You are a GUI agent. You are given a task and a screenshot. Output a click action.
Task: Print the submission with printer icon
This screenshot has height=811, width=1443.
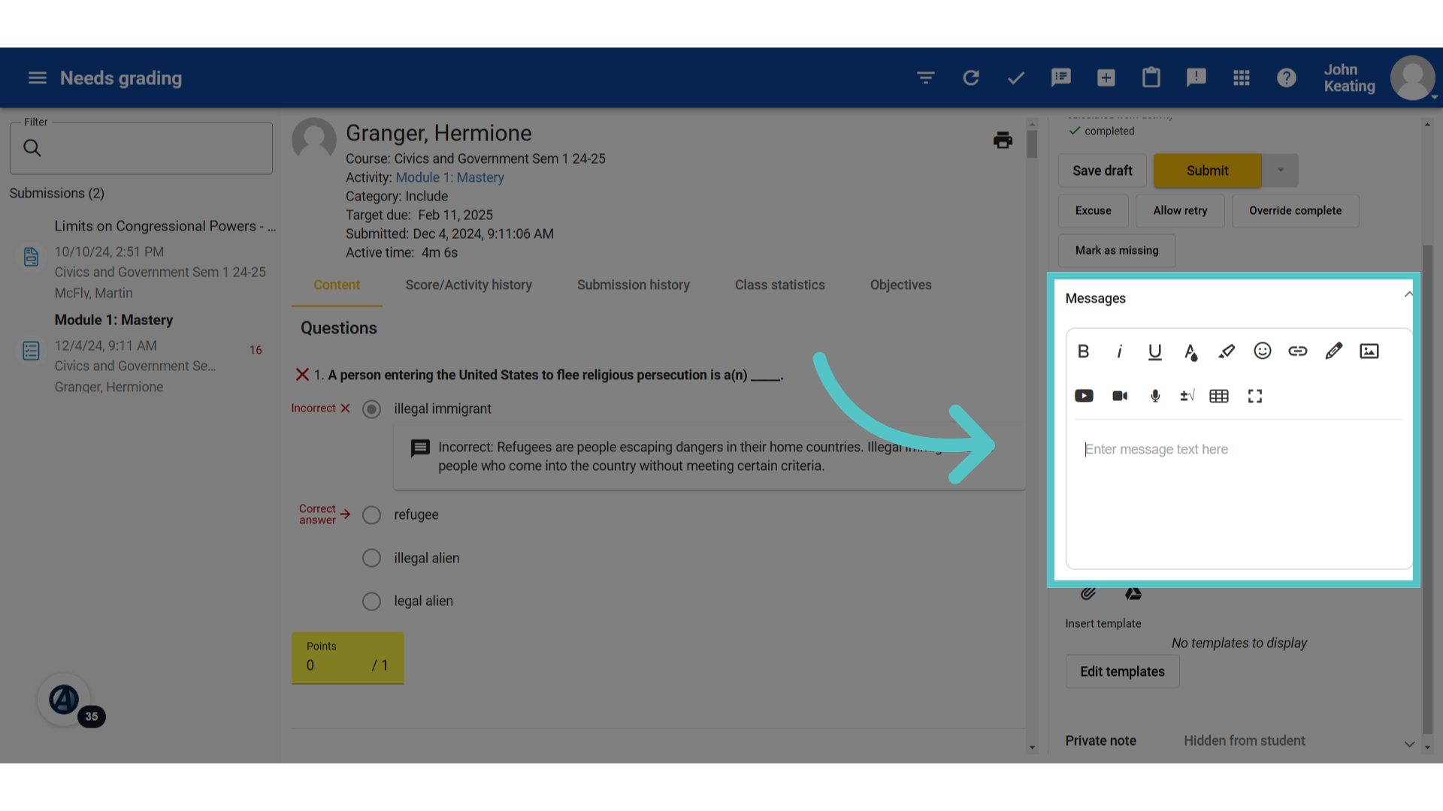(1003, 140)
